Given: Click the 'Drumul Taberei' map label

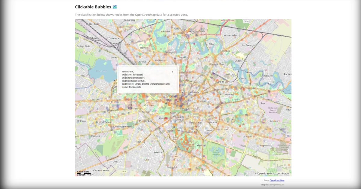Looking at the screenshot, I should pyautogui.click(x=104, y=122).
